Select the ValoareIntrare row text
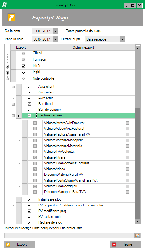 point(55,157)
